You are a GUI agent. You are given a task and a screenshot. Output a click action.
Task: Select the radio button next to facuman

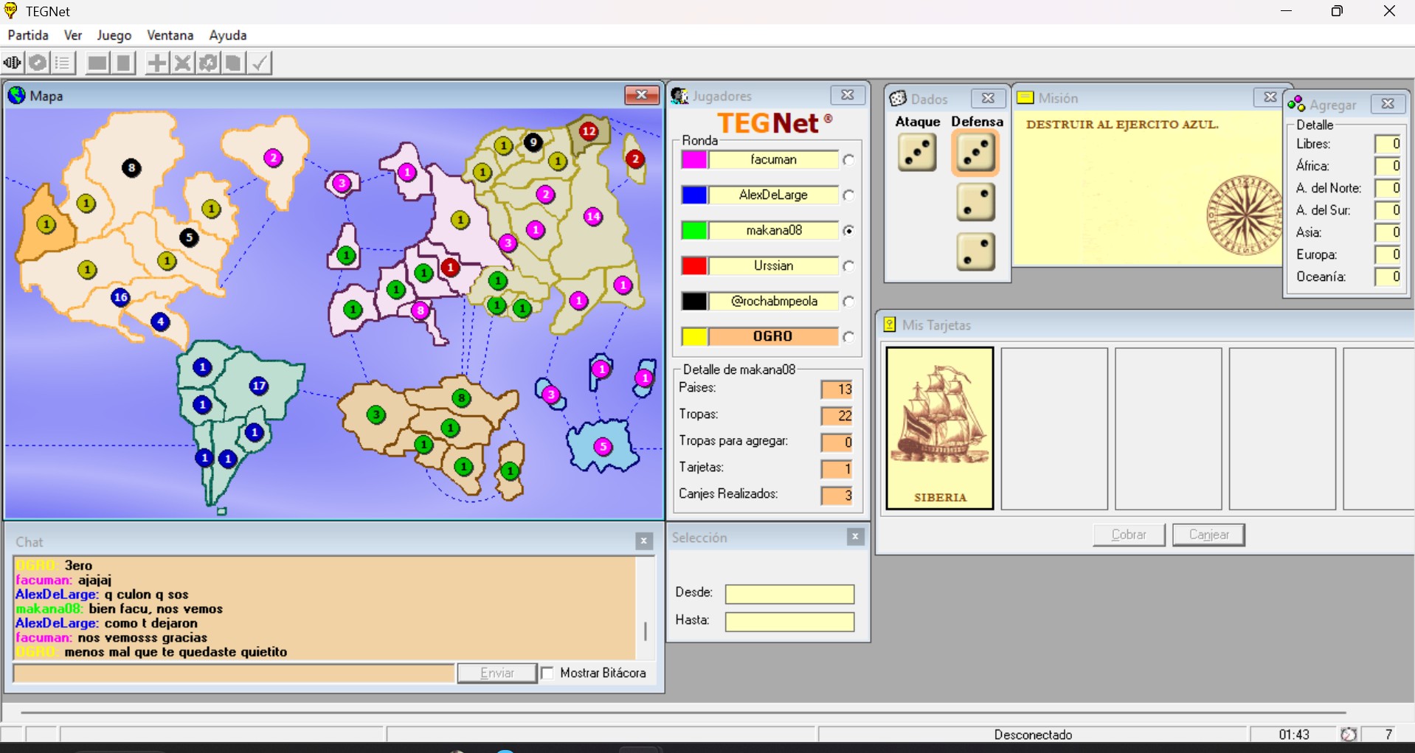pyautogui.click(x=849, y=160)
